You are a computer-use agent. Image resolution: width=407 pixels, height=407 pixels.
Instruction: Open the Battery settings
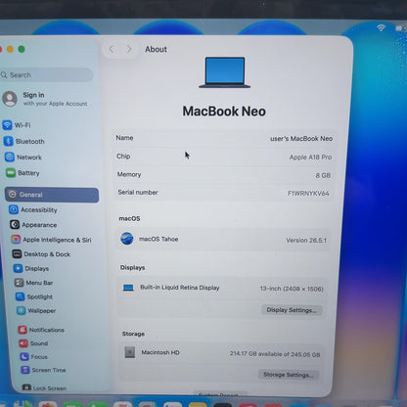point(23,173)
